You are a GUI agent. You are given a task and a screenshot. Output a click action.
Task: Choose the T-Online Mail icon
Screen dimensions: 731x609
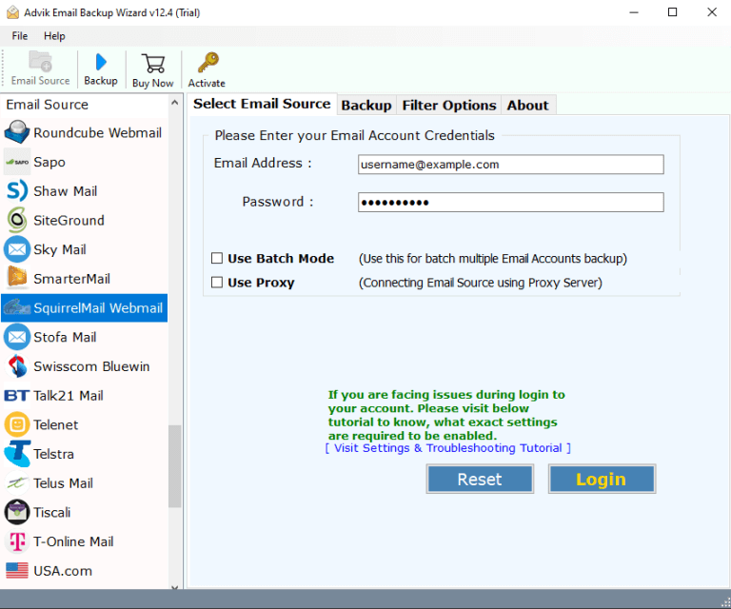click(x=17, y=541)
